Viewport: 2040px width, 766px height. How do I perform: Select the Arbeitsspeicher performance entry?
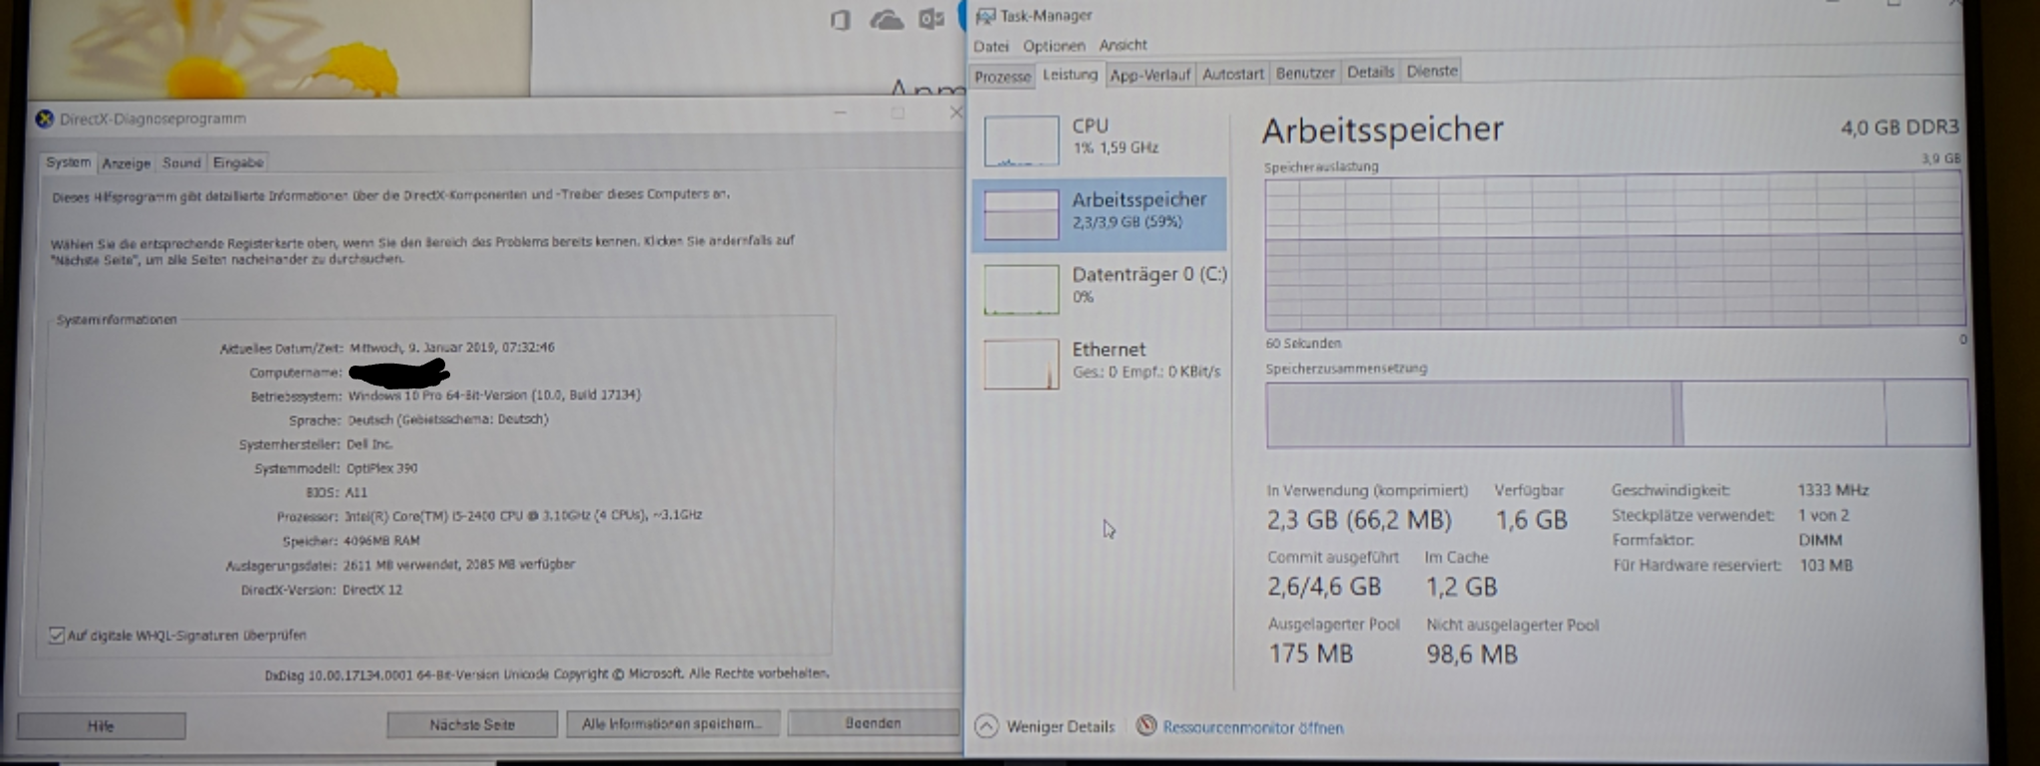tap(1100, 213)
